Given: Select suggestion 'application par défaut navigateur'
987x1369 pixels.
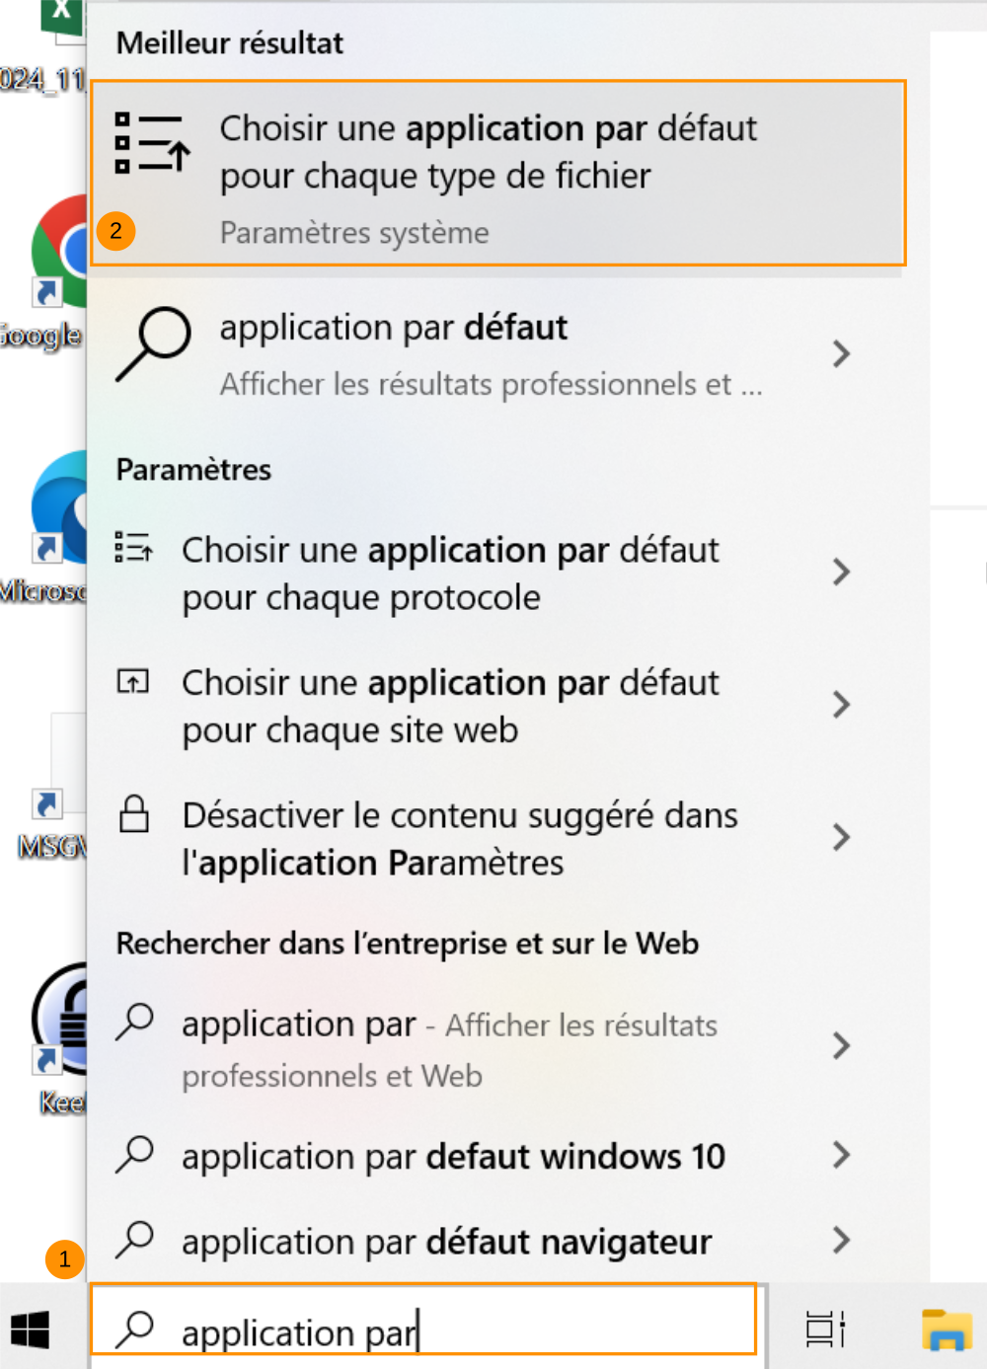Looking at the screenshot, I should [446, 1241].
